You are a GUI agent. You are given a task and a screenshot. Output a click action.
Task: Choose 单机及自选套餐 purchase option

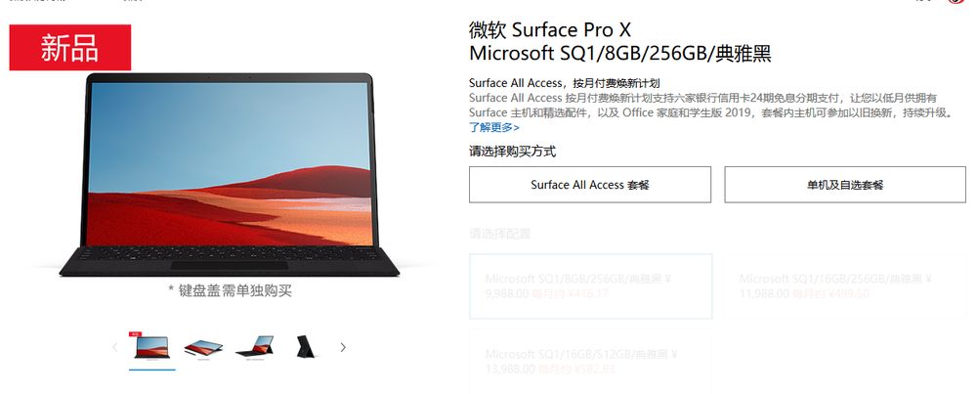coord(845,185)
